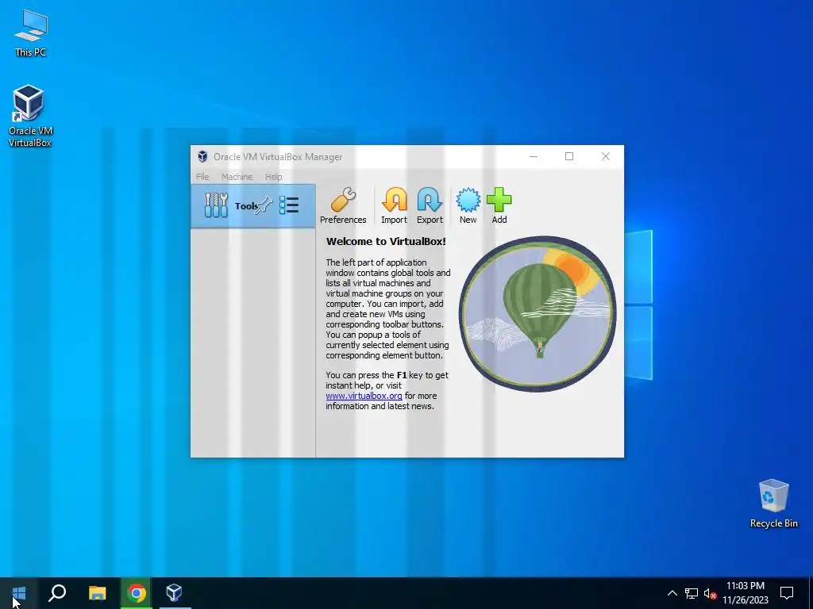Open the File menu
Image resolution: width=813 pixels, height=609 pixels.
202,177
